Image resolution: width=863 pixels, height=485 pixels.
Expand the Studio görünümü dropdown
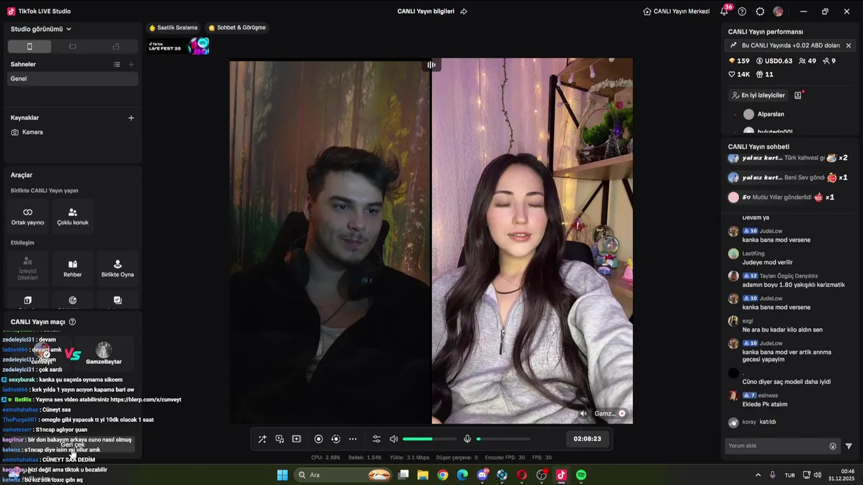tap(41, 29)
